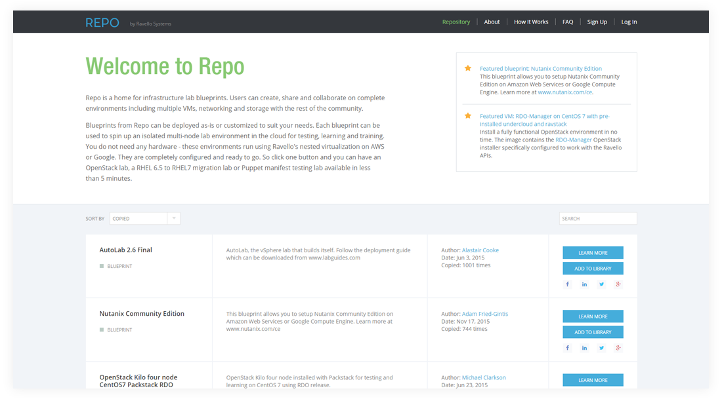Share Nutanix Community Edition on Twitter

[601, 348]
